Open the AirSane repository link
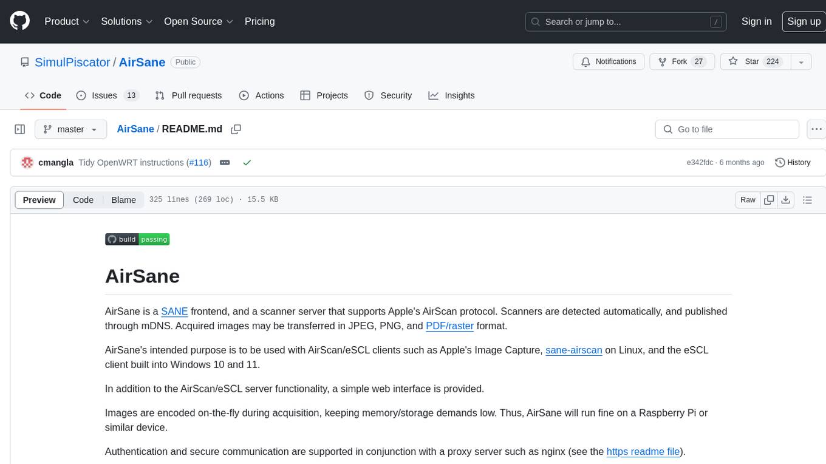 point(142,62)
